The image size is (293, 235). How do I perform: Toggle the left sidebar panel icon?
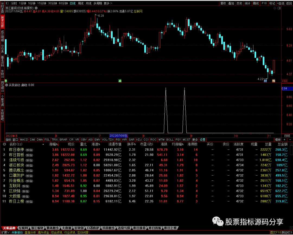click(7, 3)
